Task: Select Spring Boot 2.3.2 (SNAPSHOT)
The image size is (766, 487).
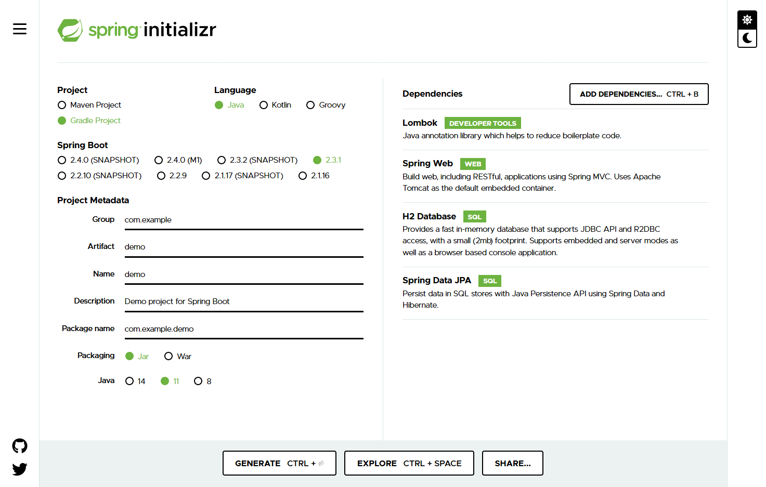Action: point(257,160)
